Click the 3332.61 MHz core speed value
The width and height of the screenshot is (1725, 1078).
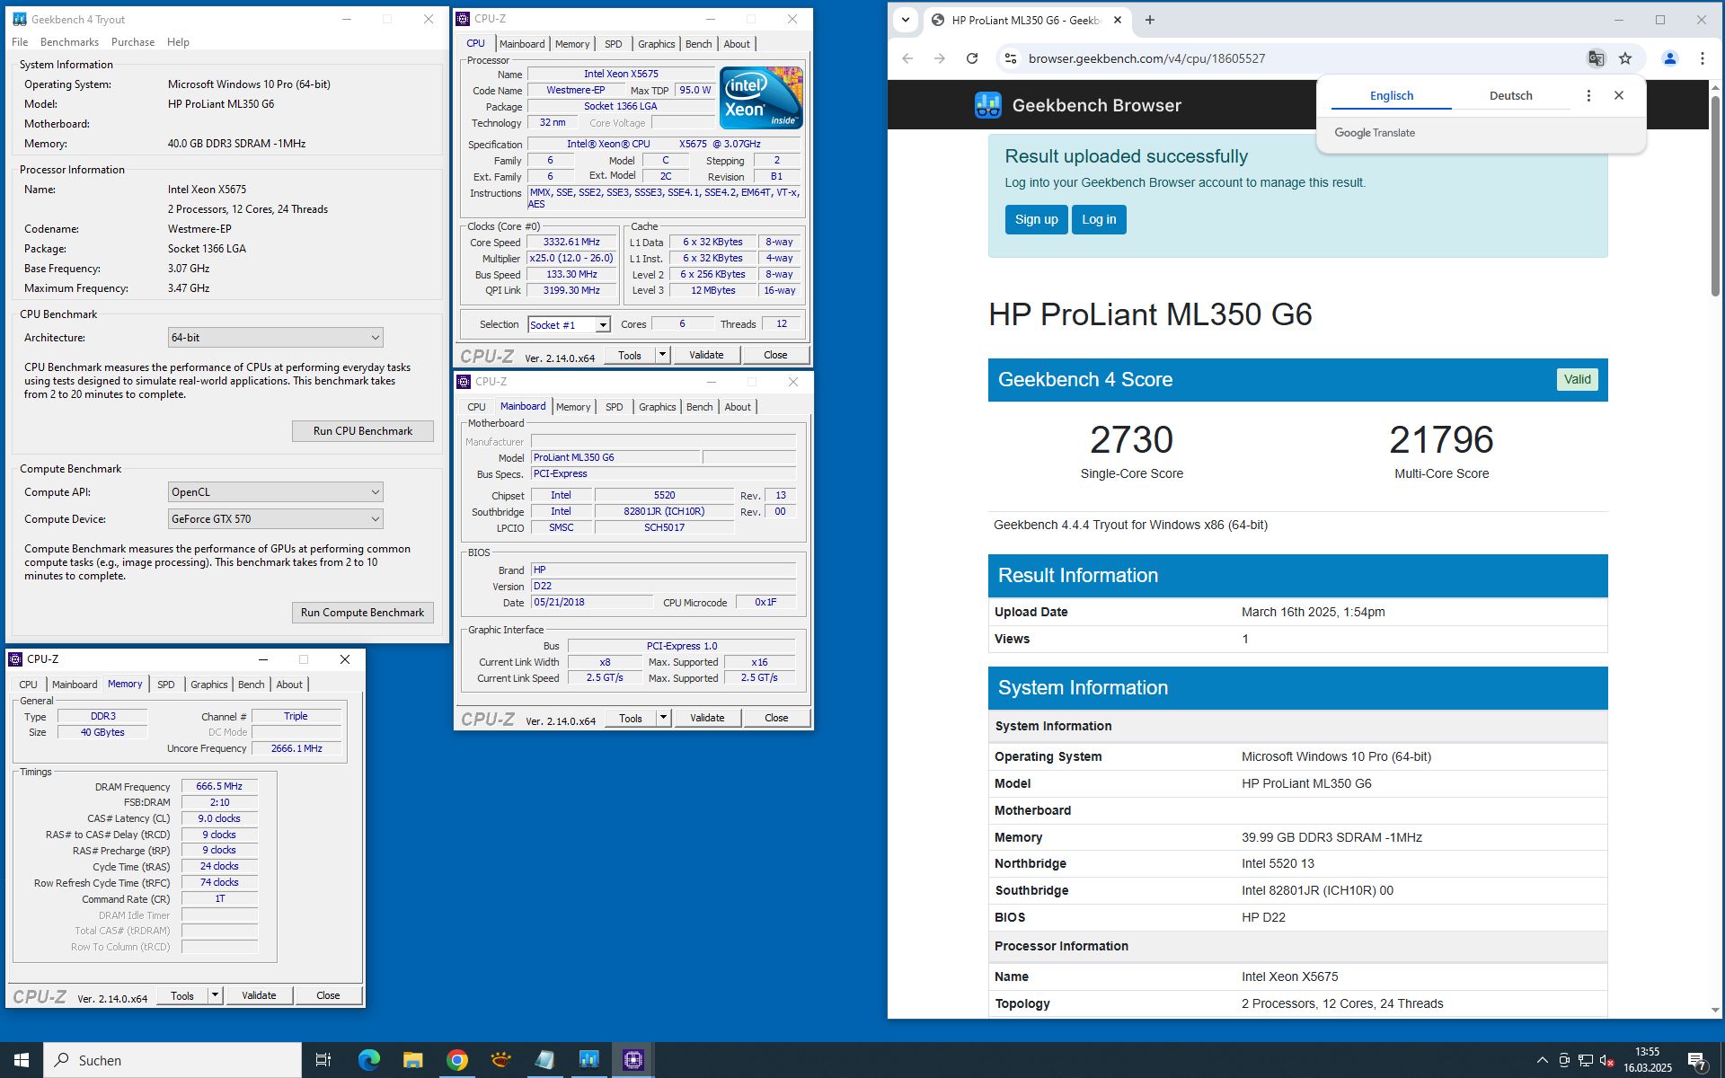(571, 243)
